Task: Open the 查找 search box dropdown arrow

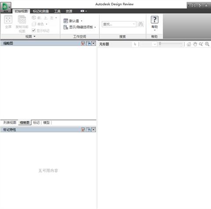Action: 134,24
